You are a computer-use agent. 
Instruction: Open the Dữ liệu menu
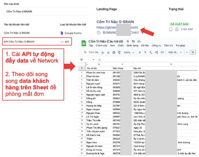[x=145, y=45]
